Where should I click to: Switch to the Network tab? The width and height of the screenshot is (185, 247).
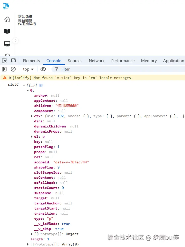pos(96,61)
